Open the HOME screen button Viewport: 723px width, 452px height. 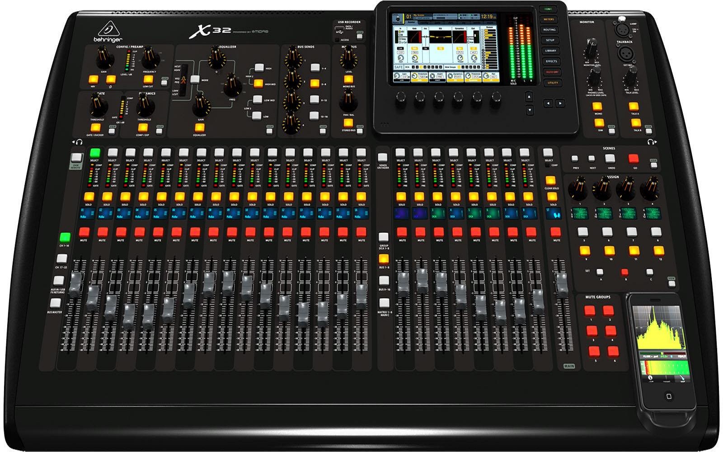pyautogui.click(x=548, y=9)
